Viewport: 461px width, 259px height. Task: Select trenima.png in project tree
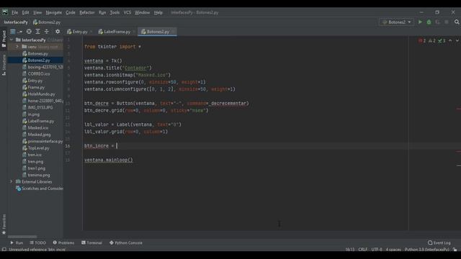coord(37,175)
